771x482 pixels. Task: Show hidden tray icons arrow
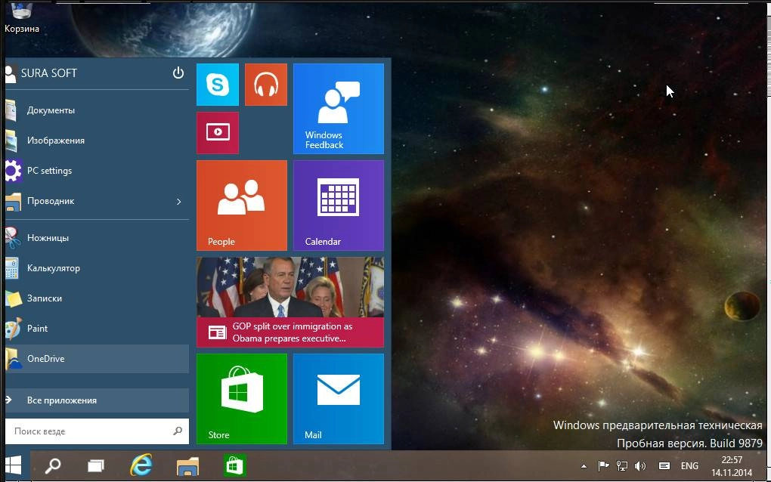click(584, 466)
